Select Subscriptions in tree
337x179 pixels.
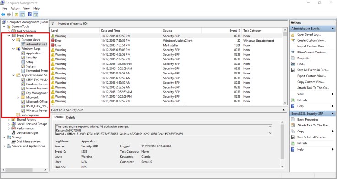click(x=30, y=115)
